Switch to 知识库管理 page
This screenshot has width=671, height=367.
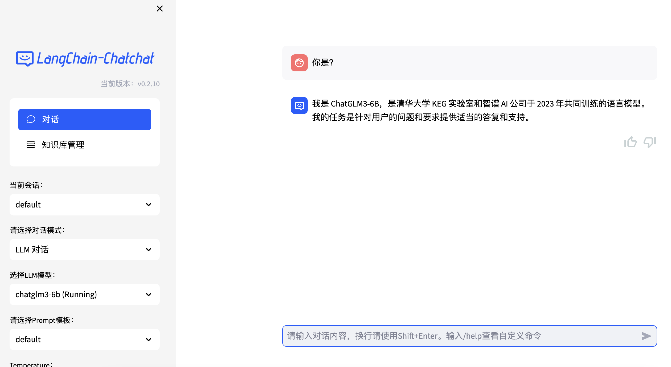click(x=63, y=145)
